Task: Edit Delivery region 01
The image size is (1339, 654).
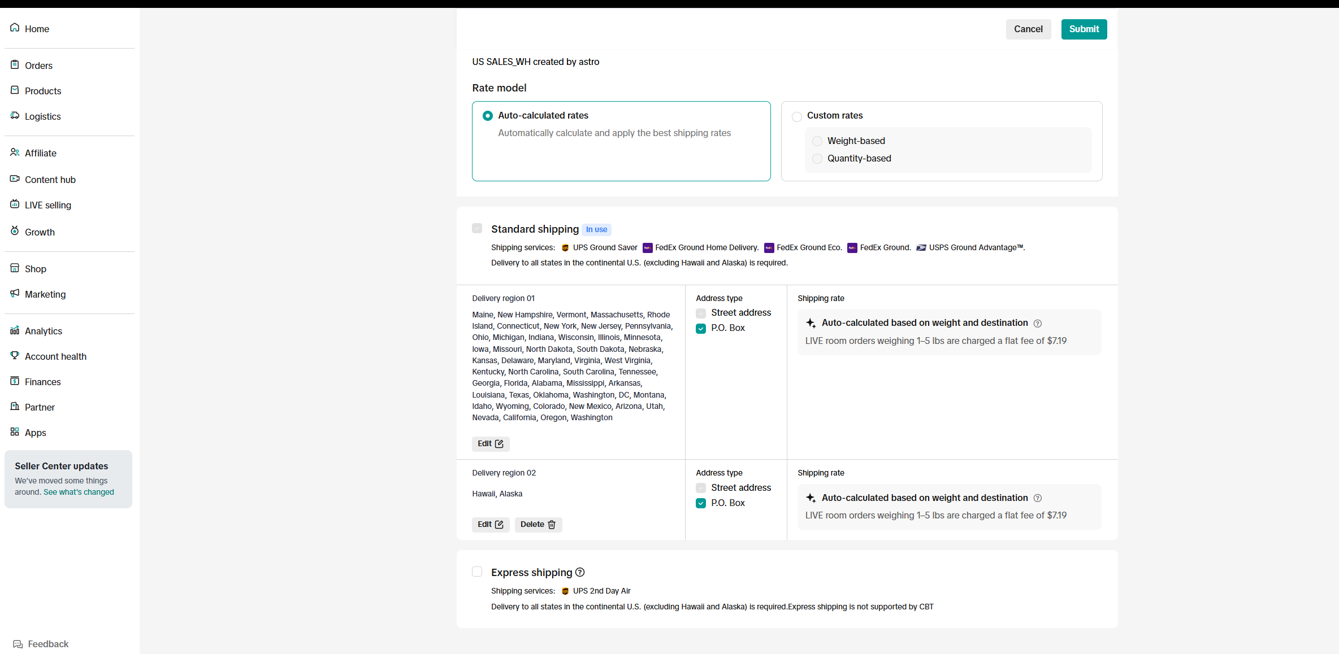Action: click(x=491, y=444)
